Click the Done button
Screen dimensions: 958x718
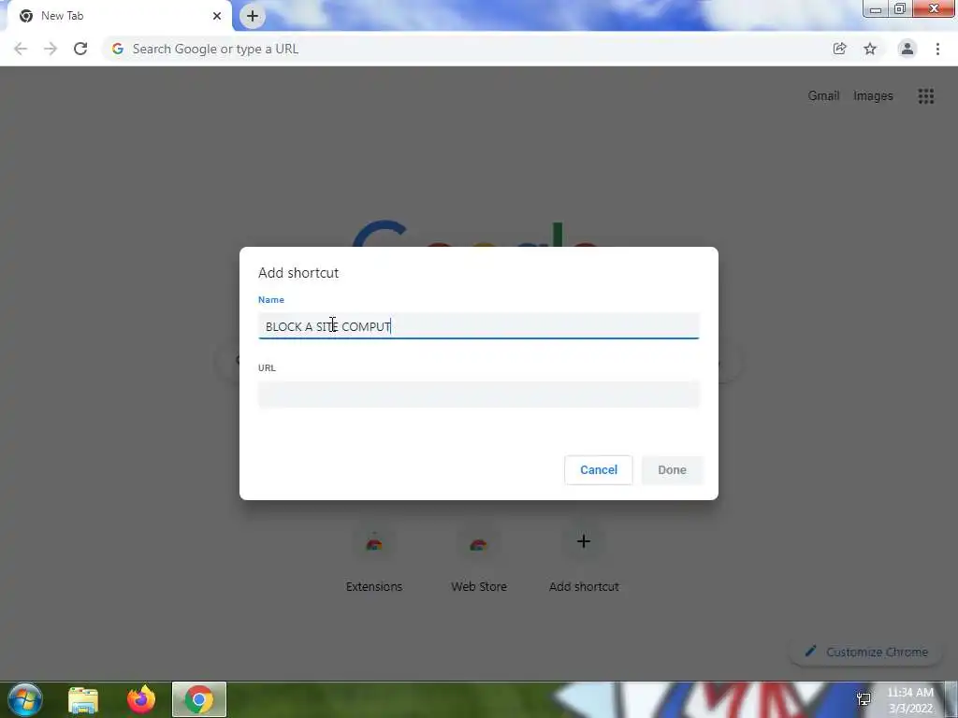[x=672, y=470]
